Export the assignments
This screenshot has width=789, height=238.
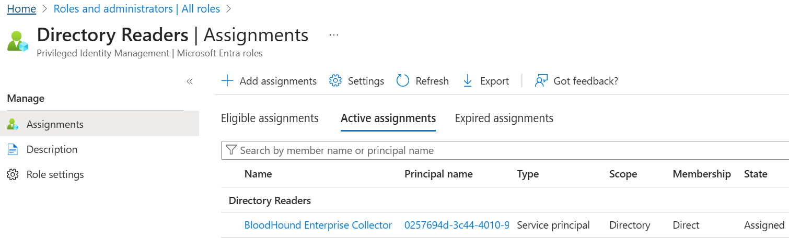click(x=494, y=81)
